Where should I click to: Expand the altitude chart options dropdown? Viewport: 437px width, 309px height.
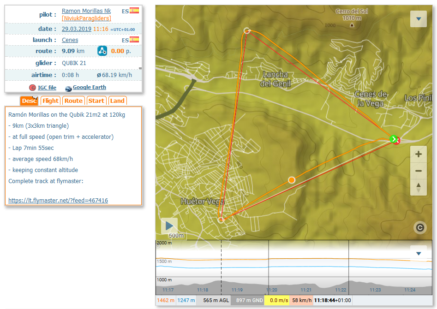[x=419, y=254]
